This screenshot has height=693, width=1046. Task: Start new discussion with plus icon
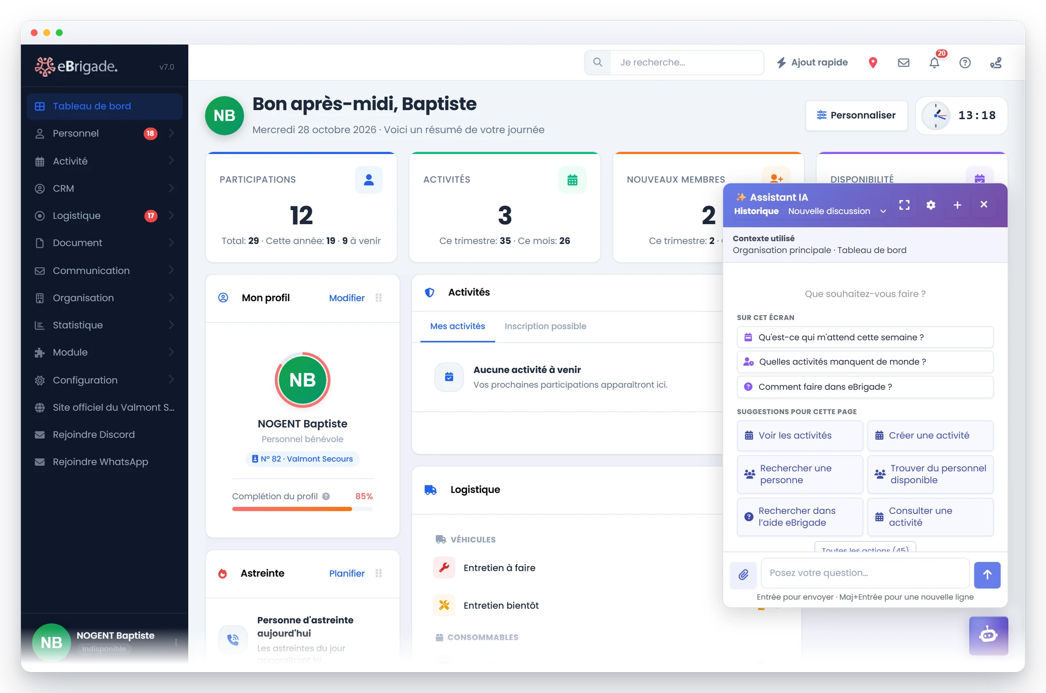[x=957, y=205]
